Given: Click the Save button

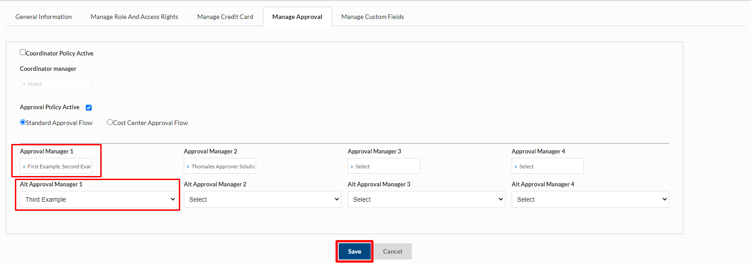Looking at the screenshot, I should point(355,251).
